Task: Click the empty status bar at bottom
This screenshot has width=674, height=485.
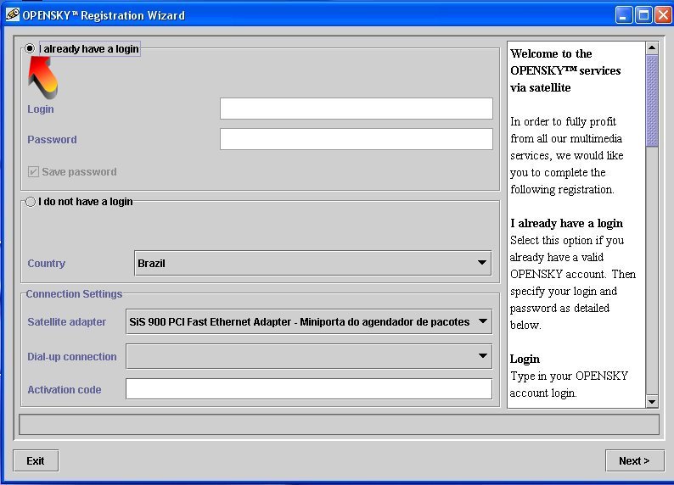Action: tap(339, 425)
